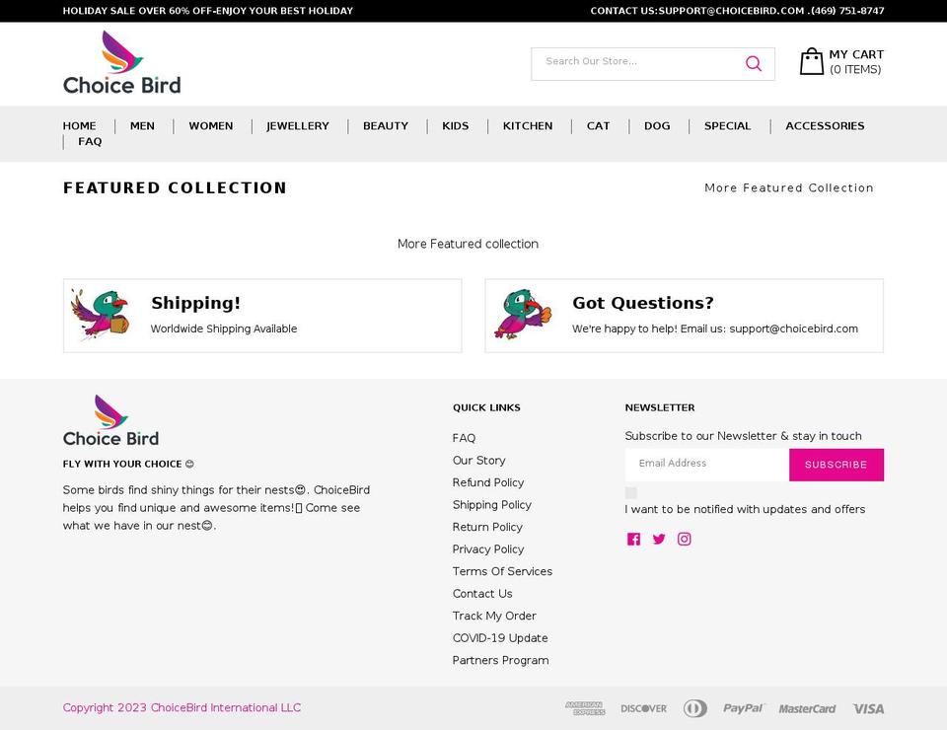Viewport: 947px width, 730px height.
Task: Click the MasterCard payment icon
Action: pyautogui.click(x=807, y=709)
